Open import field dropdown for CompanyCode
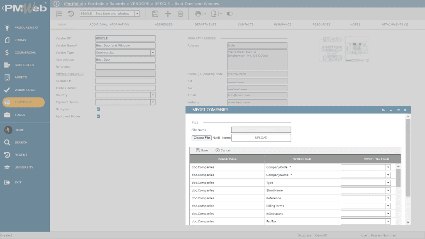This screenshot has height=239, width=425. pyautogui.click(x=388, y=167)
